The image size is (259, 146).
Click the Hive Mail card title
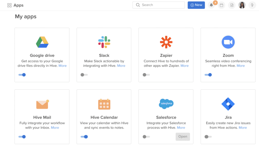pos(42,117)
